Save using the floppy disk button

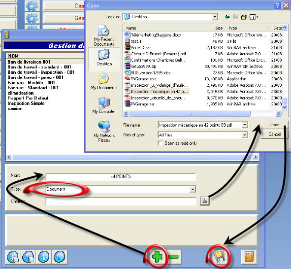point(219,257)
